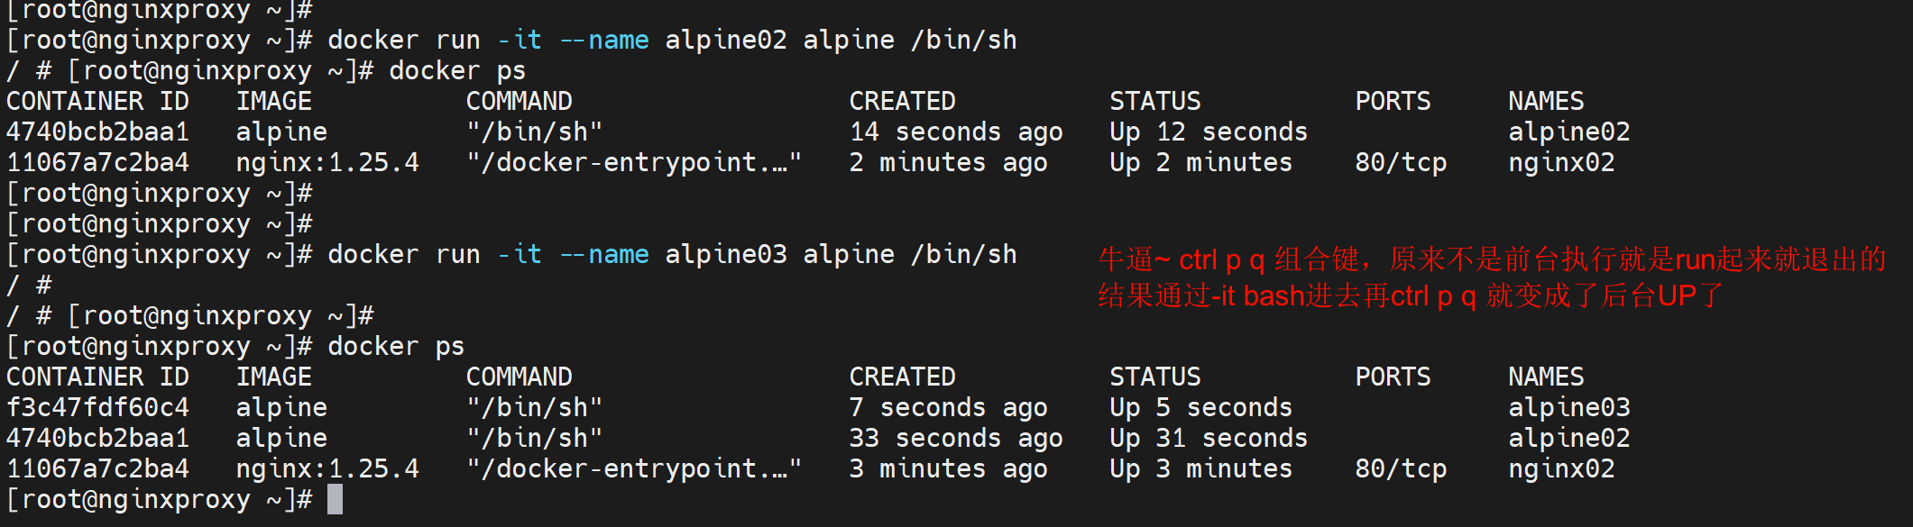The width and height of the screenshot is (1913, 527).
Task: Click the "14 seconds ago" created value
Action: tap(955, 132)
